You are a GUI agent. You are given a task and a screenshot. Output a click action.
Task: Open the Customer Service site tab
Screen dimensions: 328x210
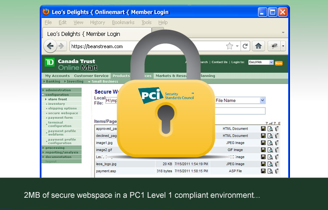coord(91,76)
